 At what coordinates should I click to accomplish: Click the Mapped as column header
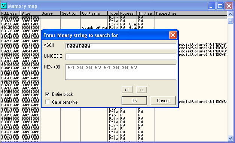point(191,13)
